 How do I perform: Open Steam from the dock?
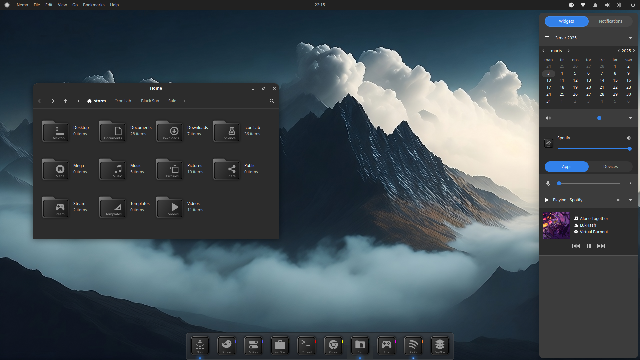point(387,345)
